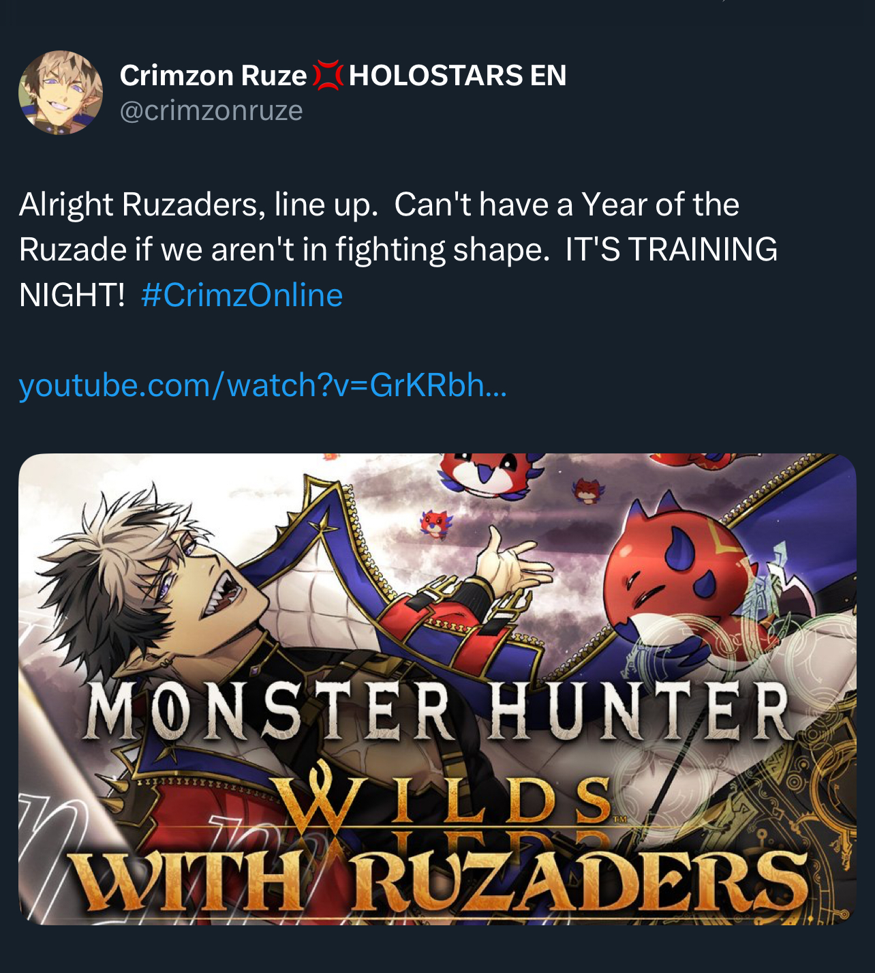Follow the youtube.com/watch link
The width and height of the screenshot is (875, 973).
click(263, 385)
